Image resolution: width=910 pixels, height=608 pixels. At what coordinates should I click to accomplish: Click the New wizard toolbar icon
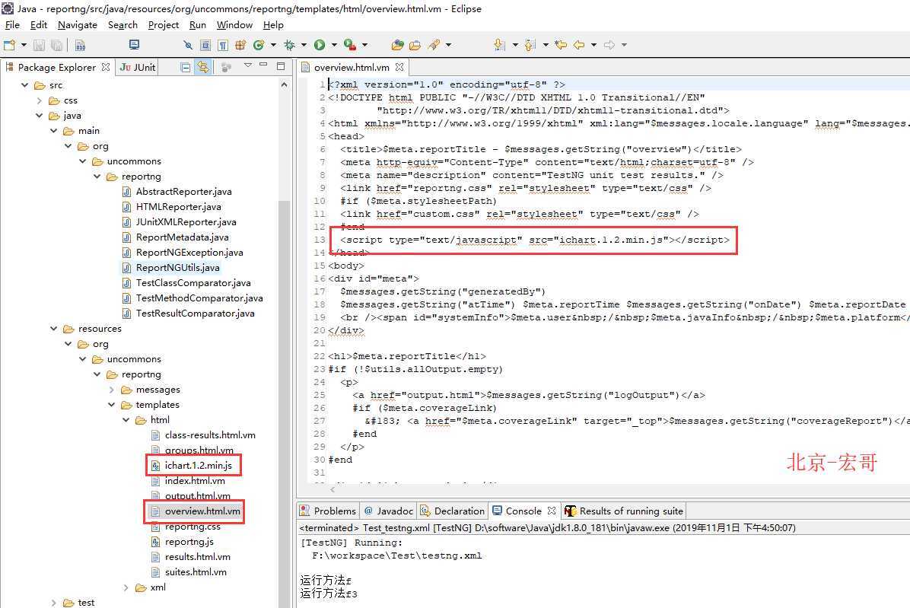[x=9, y=45]
